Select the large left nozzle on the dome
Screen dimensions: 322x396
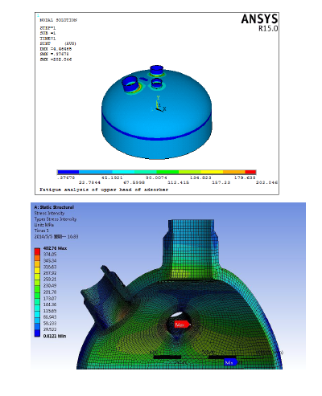(130, 84)
